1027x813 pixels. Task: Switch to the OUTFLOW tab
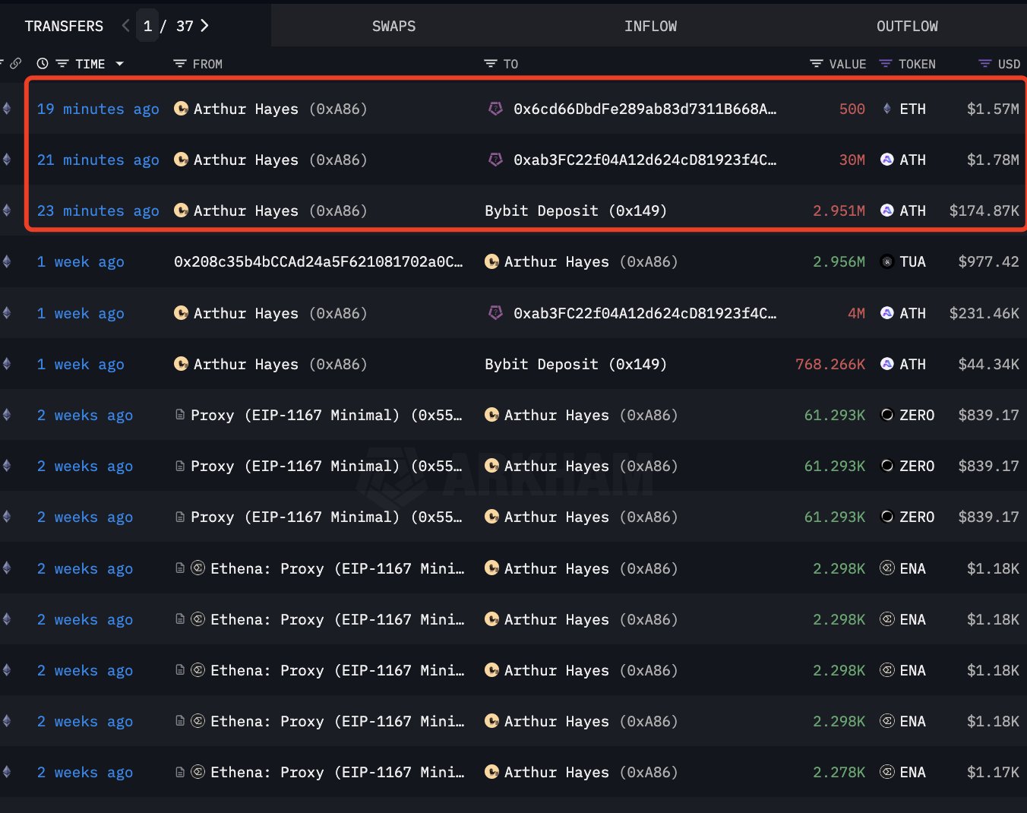[907, 26]
